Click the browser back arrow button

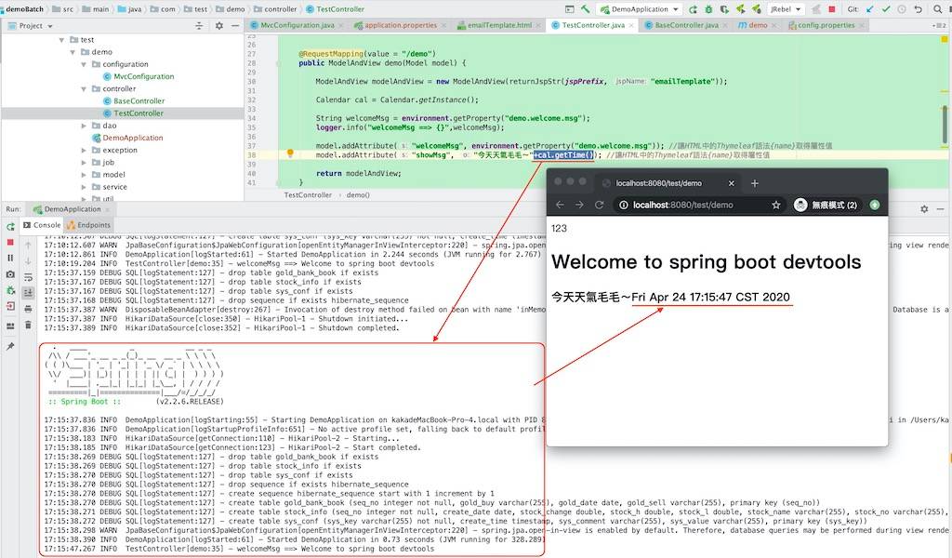coord(560,206)
